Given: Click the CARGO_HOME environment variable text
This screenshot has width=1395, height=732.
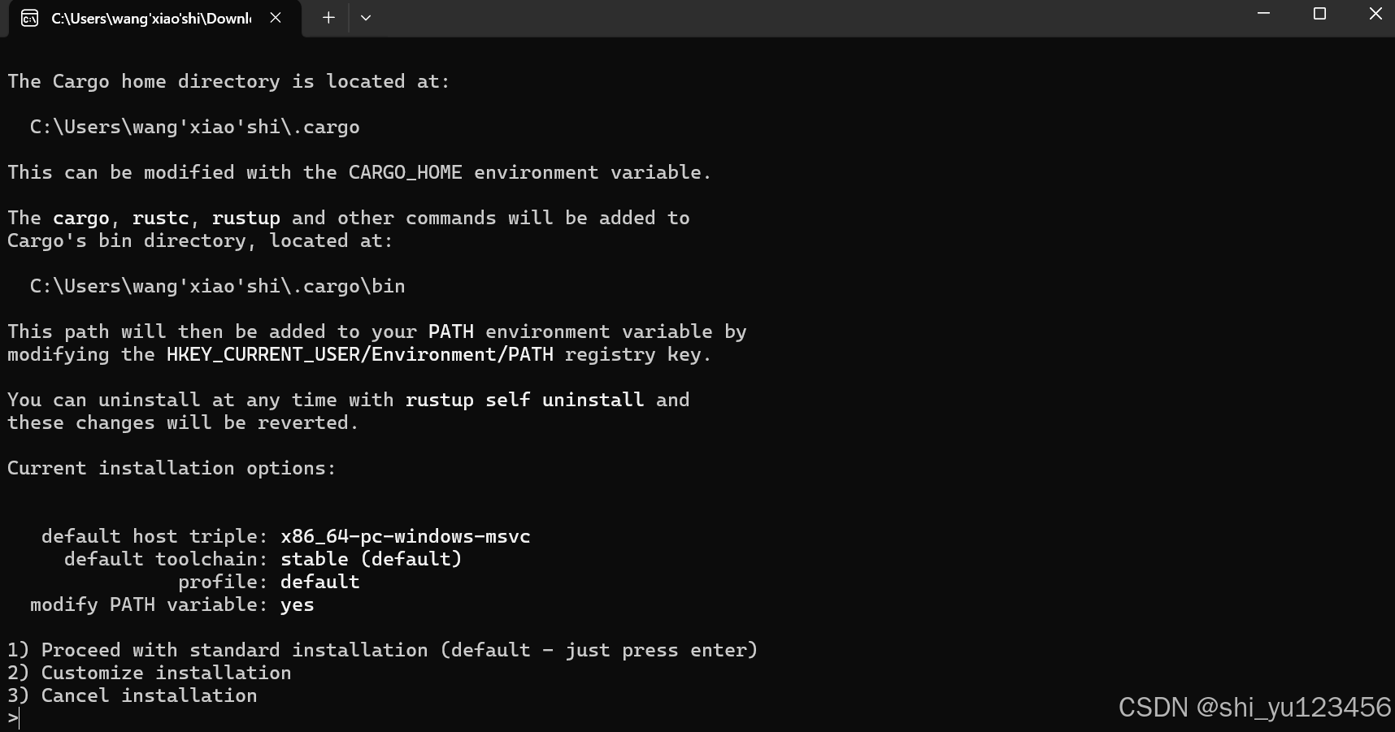Looking at the screenshot, I should coord(405,172).
